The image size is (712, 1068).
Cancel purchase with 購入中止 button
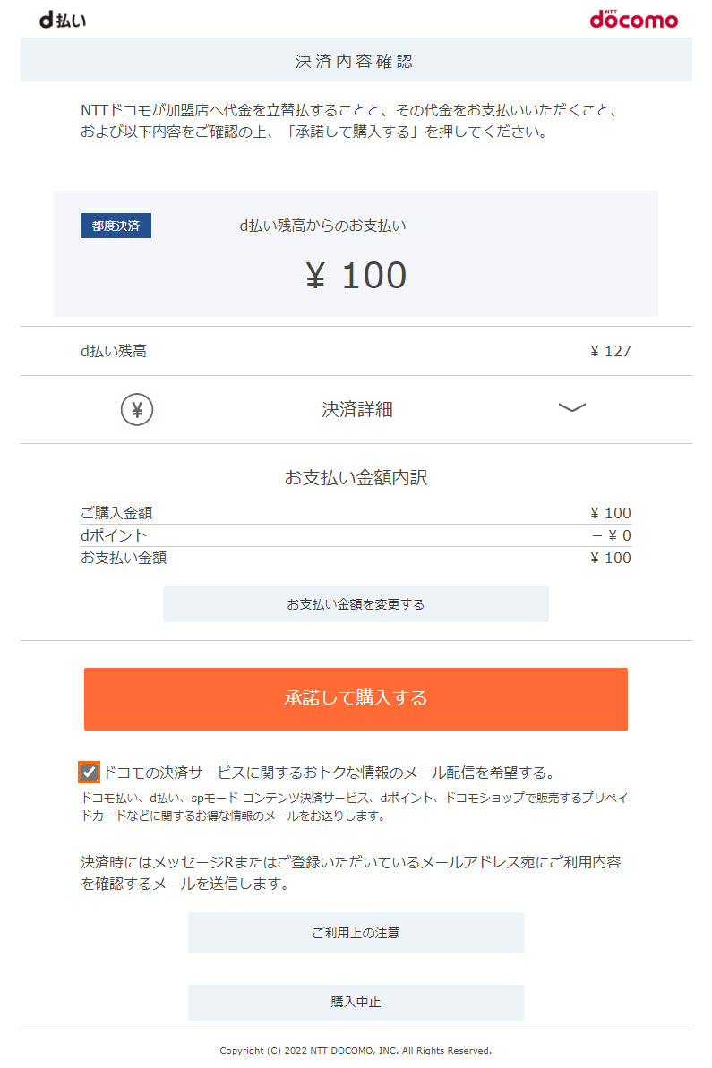pos(356,1002)
